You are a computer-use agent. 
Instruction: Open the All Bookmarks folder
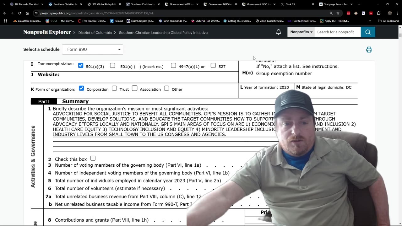[388, 21]
